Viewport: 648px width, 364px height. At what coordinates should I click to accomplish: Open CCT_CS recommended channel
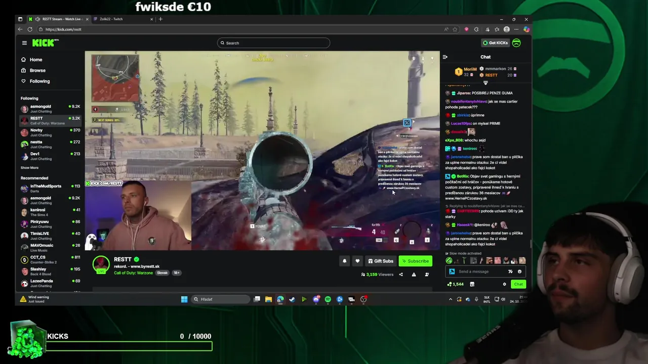[50, 259]
